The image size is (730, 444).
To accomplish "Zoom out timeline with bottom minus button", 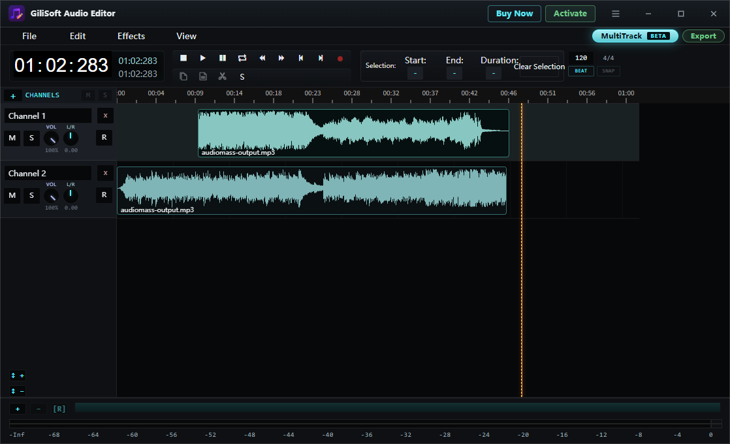I will [39, 409].
